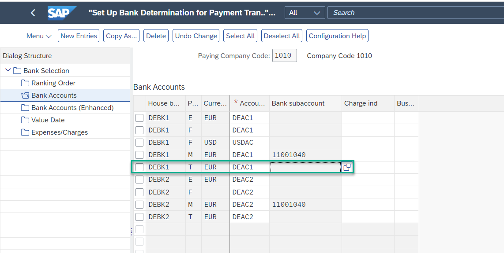This screenshot has width=504, height=253.
Task: Click the SAP logo
Action: coord(62,13)
